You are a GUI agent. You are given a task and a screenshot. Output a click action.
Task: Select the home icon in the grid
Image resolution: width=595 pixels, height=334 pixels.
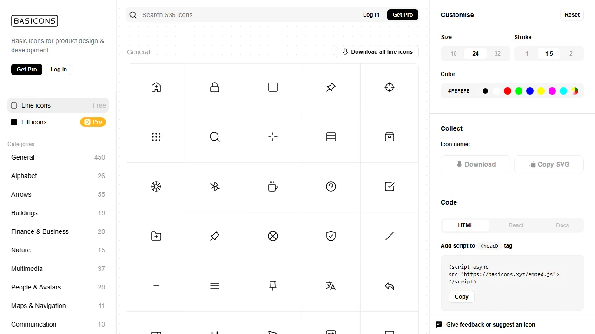156,88
